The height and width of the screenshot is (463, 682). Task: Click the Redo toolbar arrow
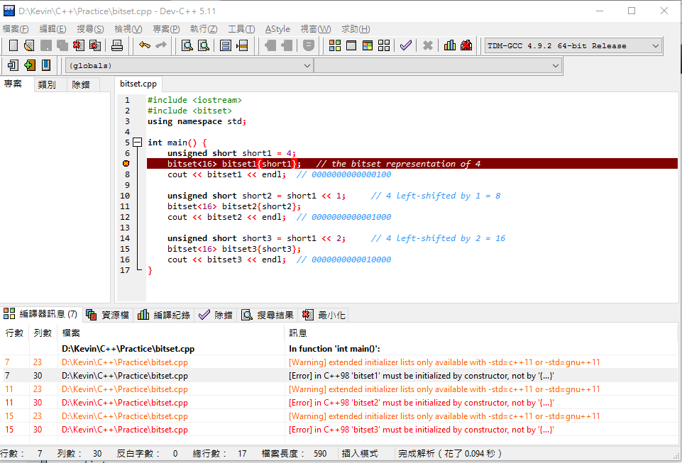(161, 45)
